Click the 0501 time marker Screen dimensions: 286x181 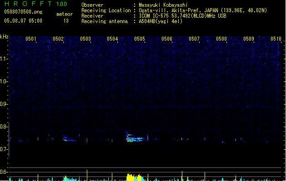pyautogui.click(x=31, y=39)
